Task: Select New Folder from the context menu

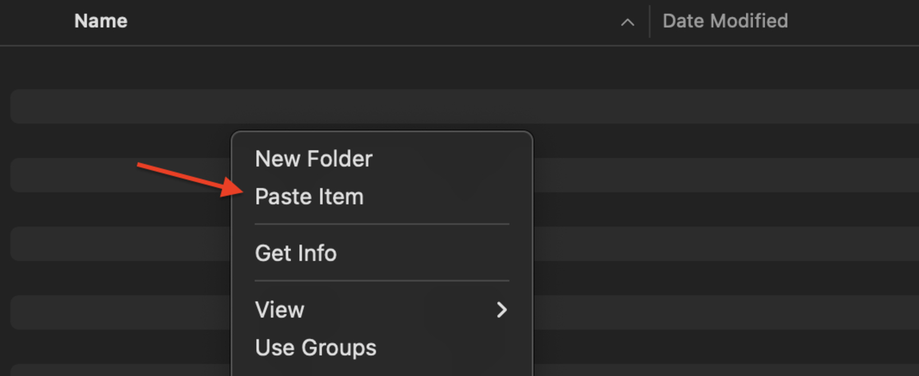Action: coord(314,159)
